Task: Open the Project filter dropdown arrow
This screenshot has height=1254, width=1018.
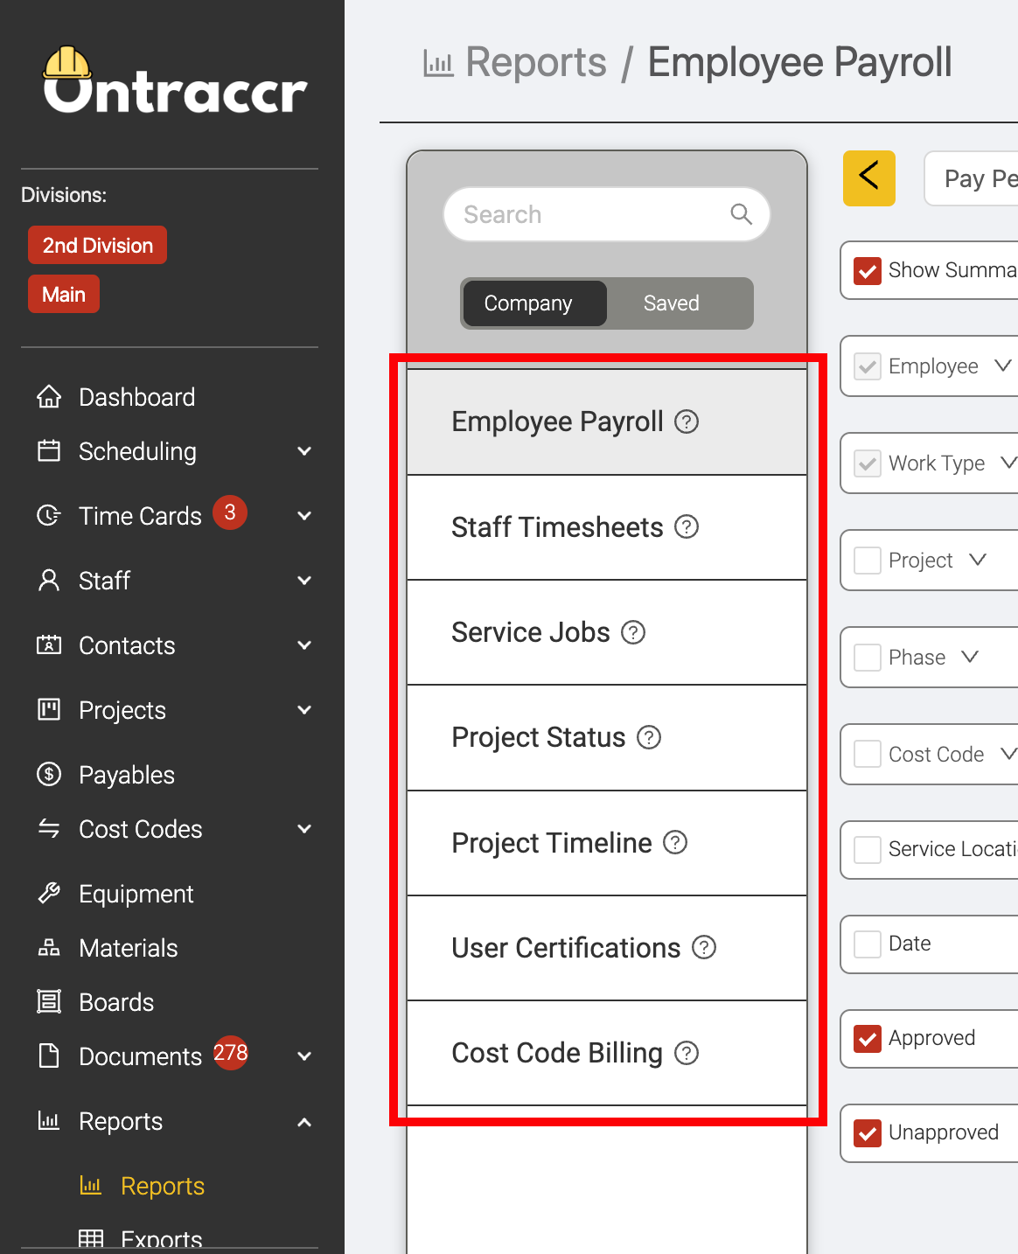Action: [978, 560]
